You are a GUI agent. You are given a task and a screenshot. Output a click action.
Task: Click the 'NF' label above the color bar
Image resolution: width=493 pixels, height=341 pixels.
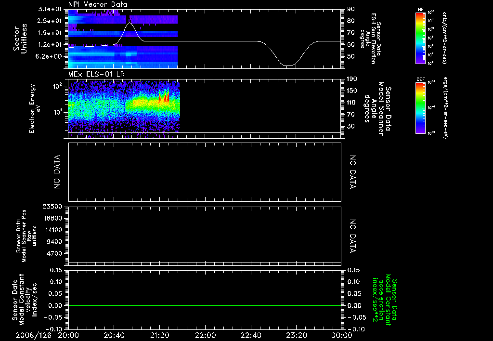420,10
